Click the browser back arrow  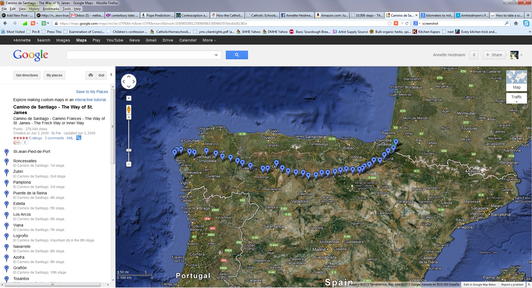pyautogui.click(x=5, y=23)
